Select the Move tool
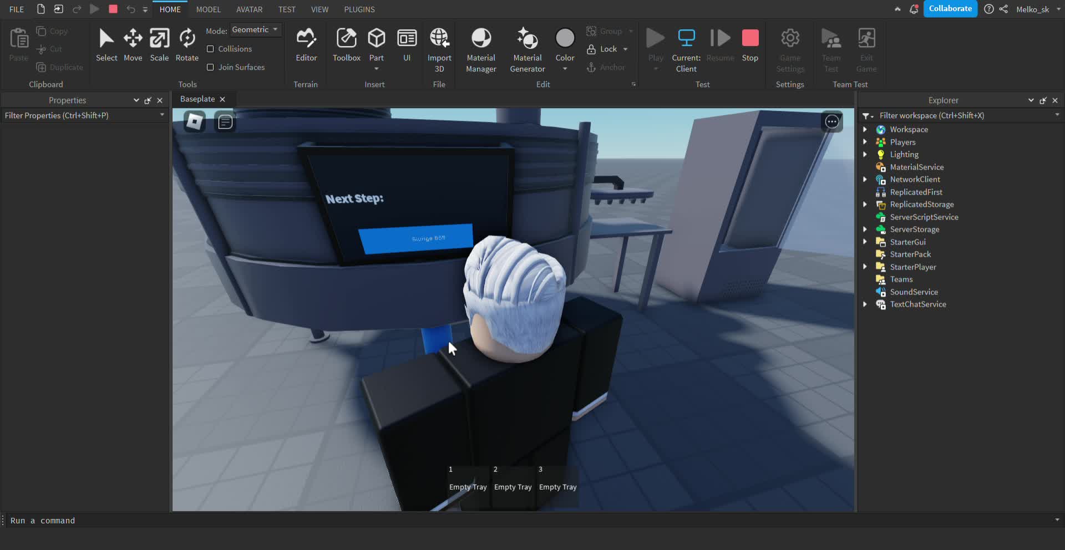Screen dimensions: 1065x550 [133, 44]
